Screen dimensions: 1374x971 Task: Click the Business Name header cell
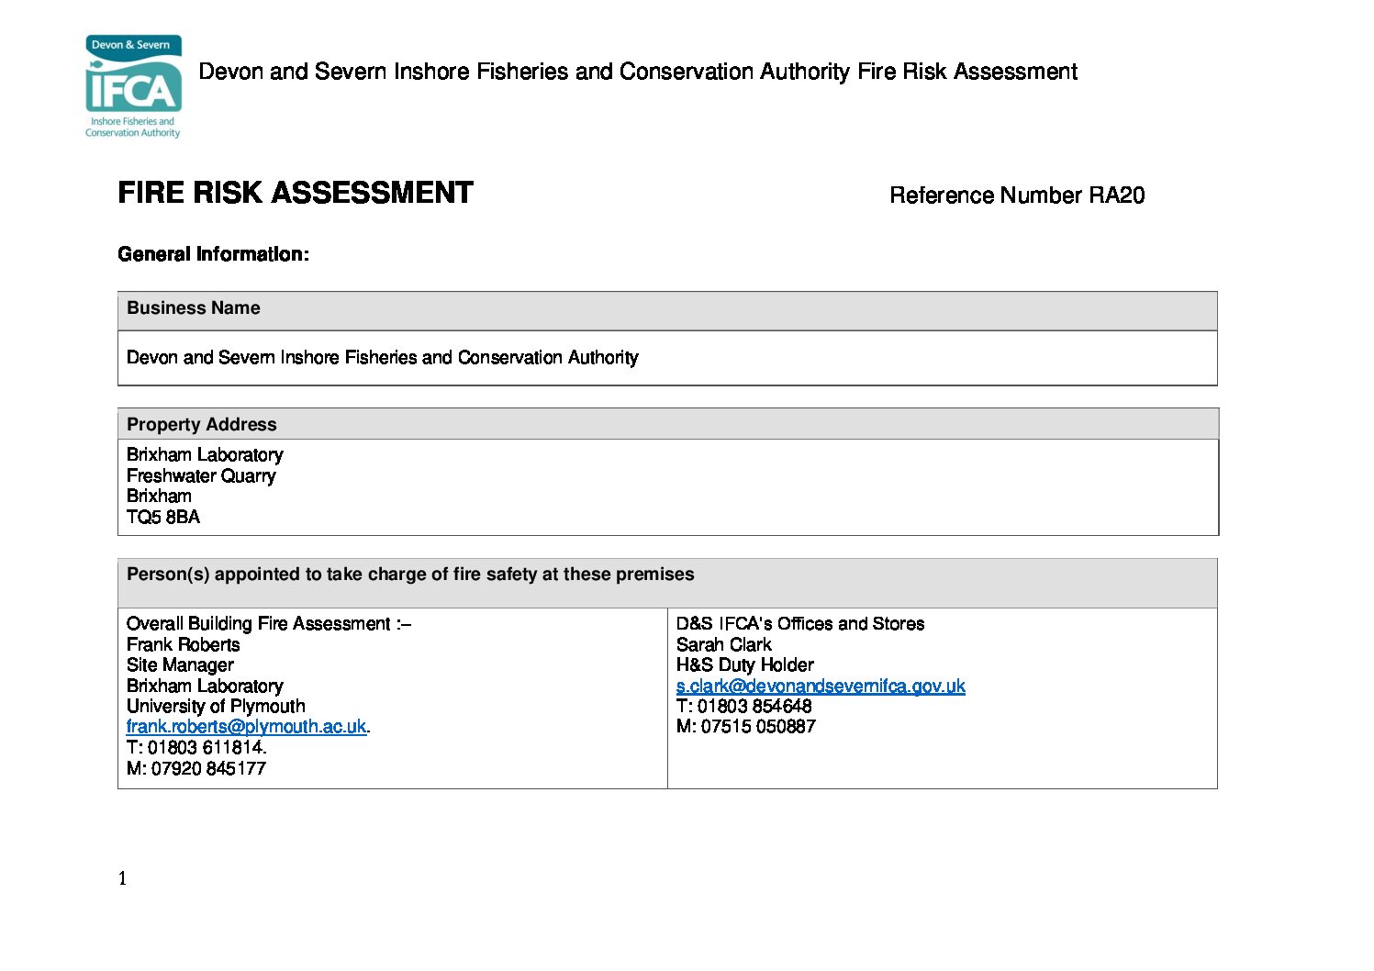pos(667,310)
